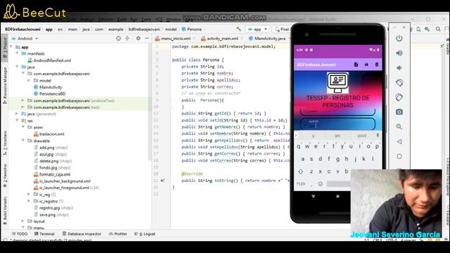This screenshot has height=253, width=450.
Task: Collapse the drawable folder
Action: coord(23,141)
